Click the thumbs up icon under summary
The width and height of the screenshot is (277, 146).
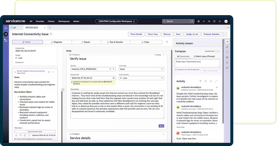(x=16, y=135)
